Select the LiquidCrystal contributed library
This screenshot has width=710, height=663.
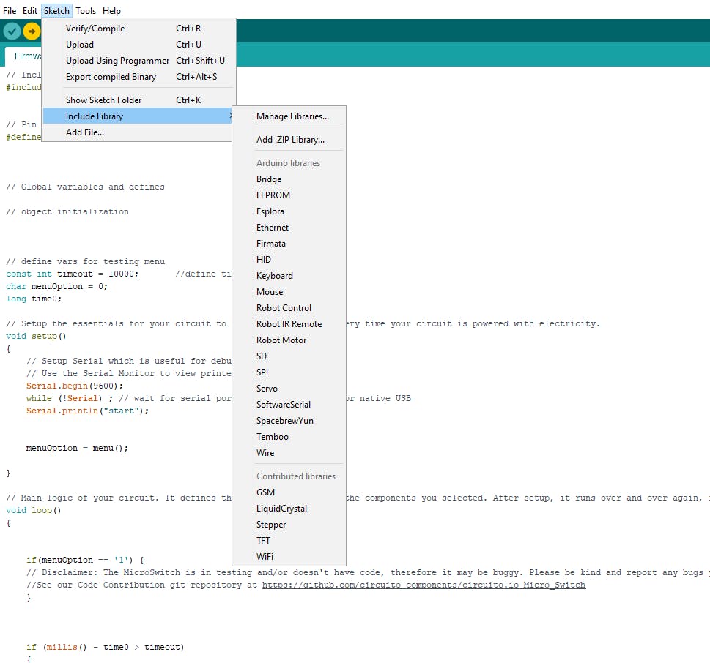(281, 509)
